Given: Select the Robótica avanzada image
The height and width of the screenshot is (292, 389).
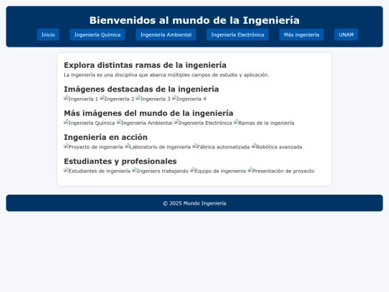Looking at the screenshot, I should coord(277,147).
